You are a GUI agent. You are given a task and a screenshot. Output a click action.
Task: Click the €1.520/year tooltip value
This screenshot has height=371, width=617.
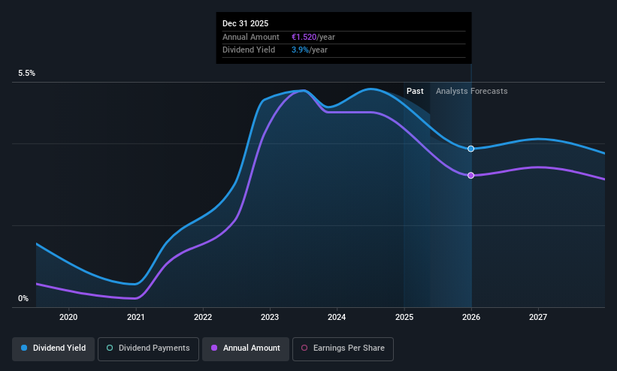(x=313, y=37)
